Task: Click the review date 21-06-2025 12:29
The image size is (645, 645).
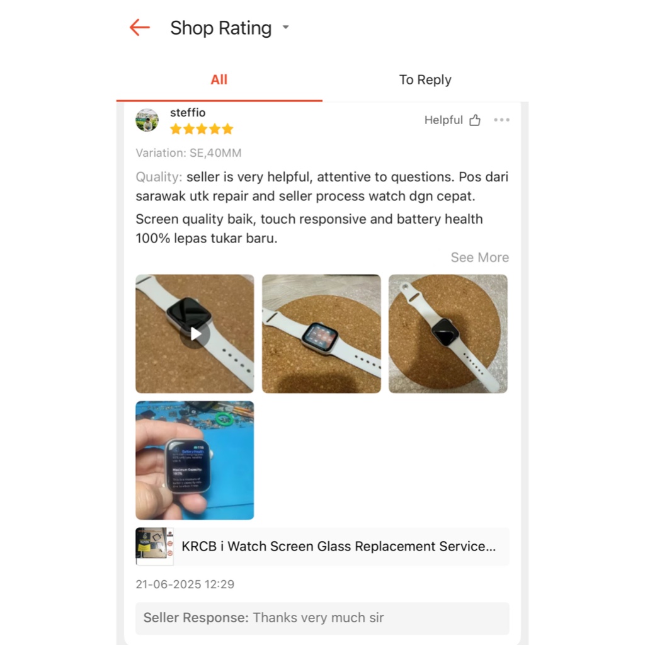Action: coord(185,584)
